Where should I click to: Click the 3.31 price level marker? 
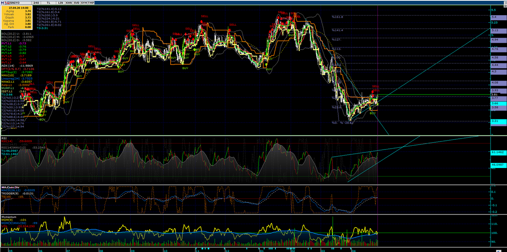[496, 121]
